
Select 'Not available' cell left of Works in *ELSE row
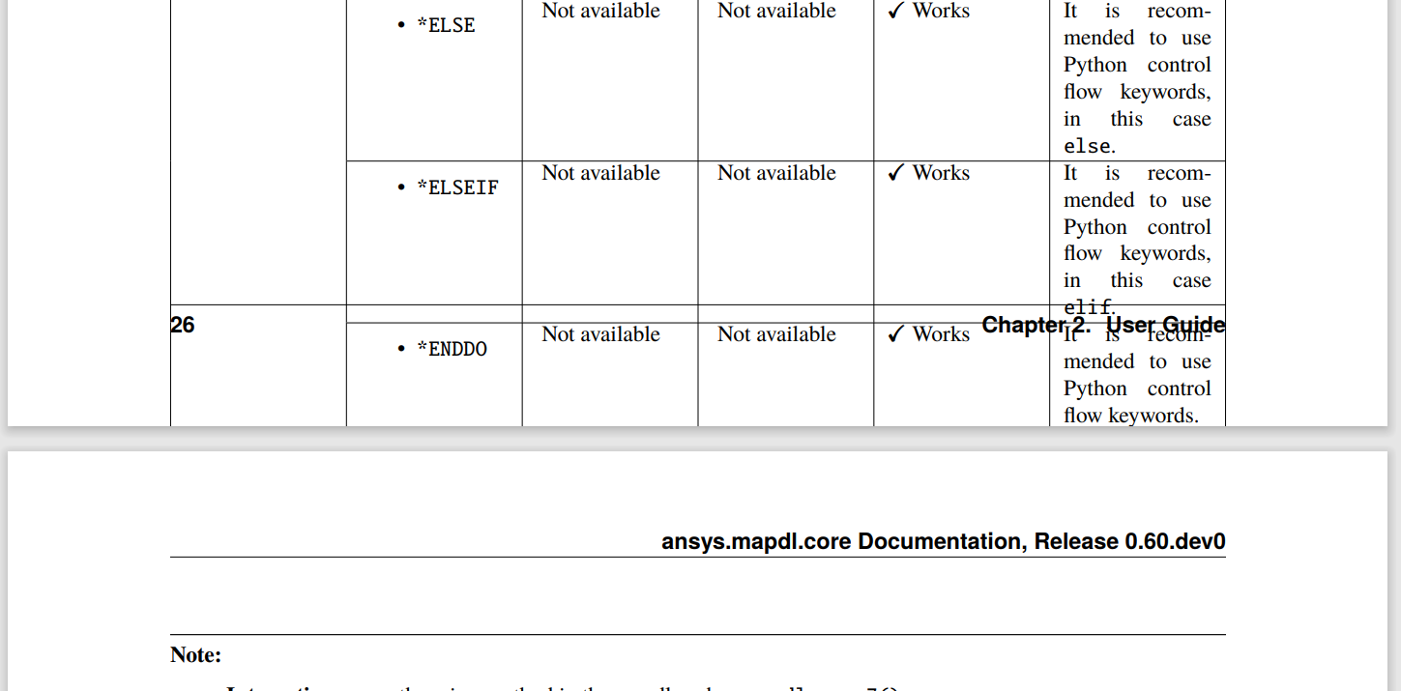tap(776, 11)
